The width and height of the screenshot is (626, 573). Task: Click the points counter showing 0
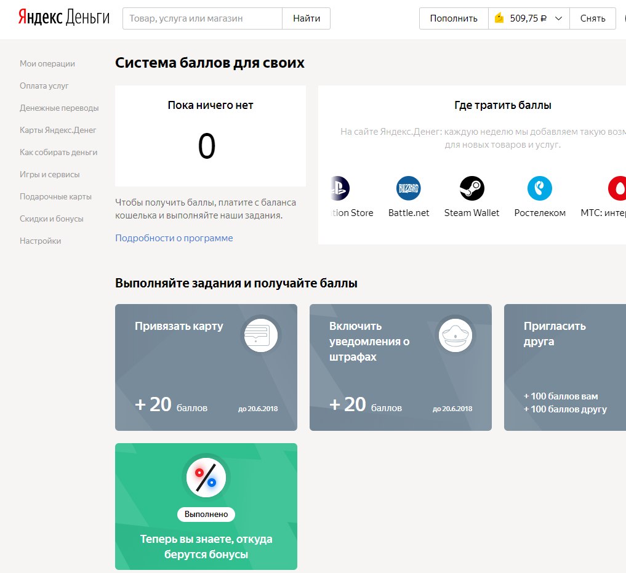207,146
